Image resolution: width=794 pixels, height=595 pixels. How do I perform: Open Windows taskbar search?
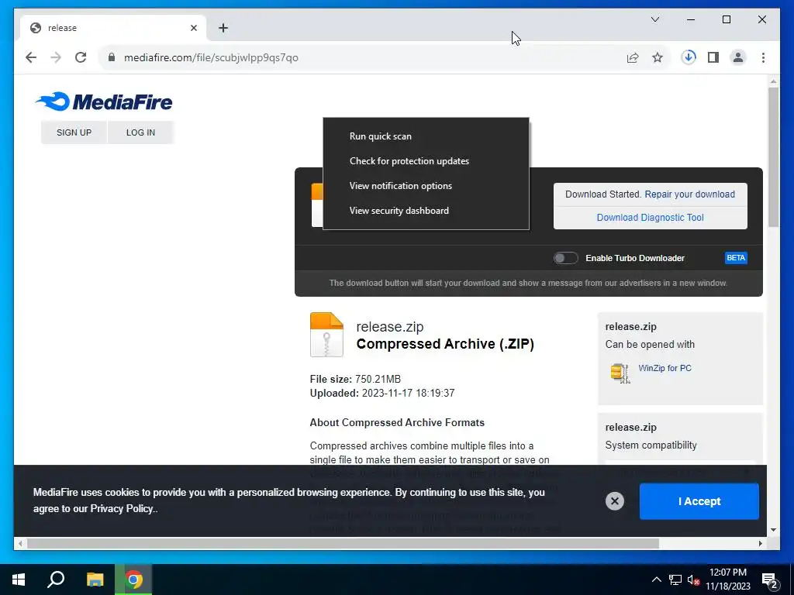click(x=56, y=580)
